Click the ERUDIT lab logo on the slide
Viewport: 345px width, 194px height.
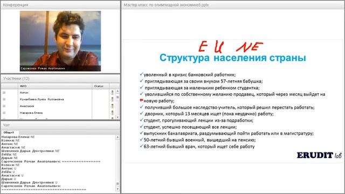pyautogui.click(x=319, y=155)
